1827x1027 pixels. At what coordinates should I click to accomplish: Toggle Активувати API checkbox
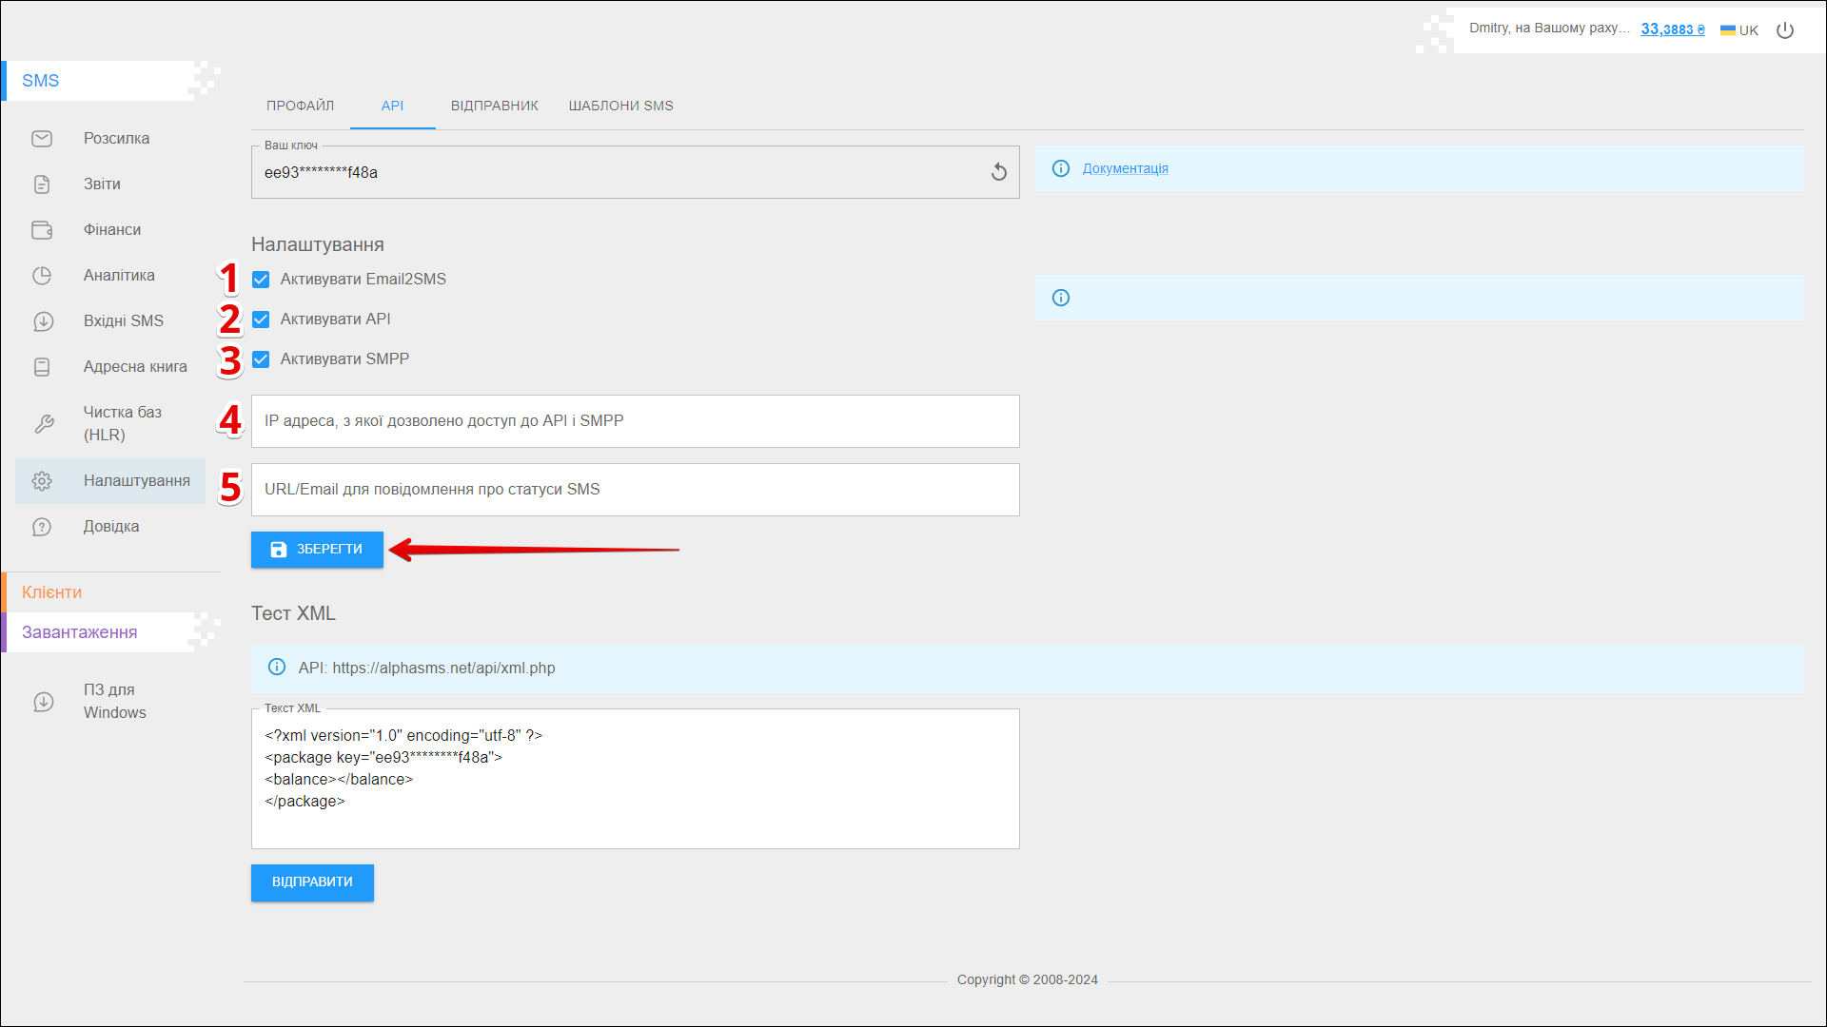[x=261, y=320]
